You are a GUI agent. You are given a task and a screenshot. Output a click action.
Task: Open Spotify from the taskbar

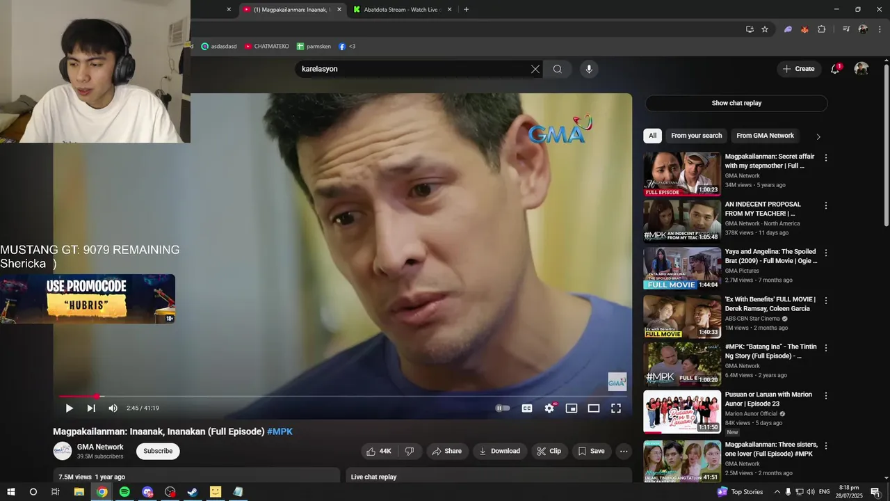[x=124, y=492]
